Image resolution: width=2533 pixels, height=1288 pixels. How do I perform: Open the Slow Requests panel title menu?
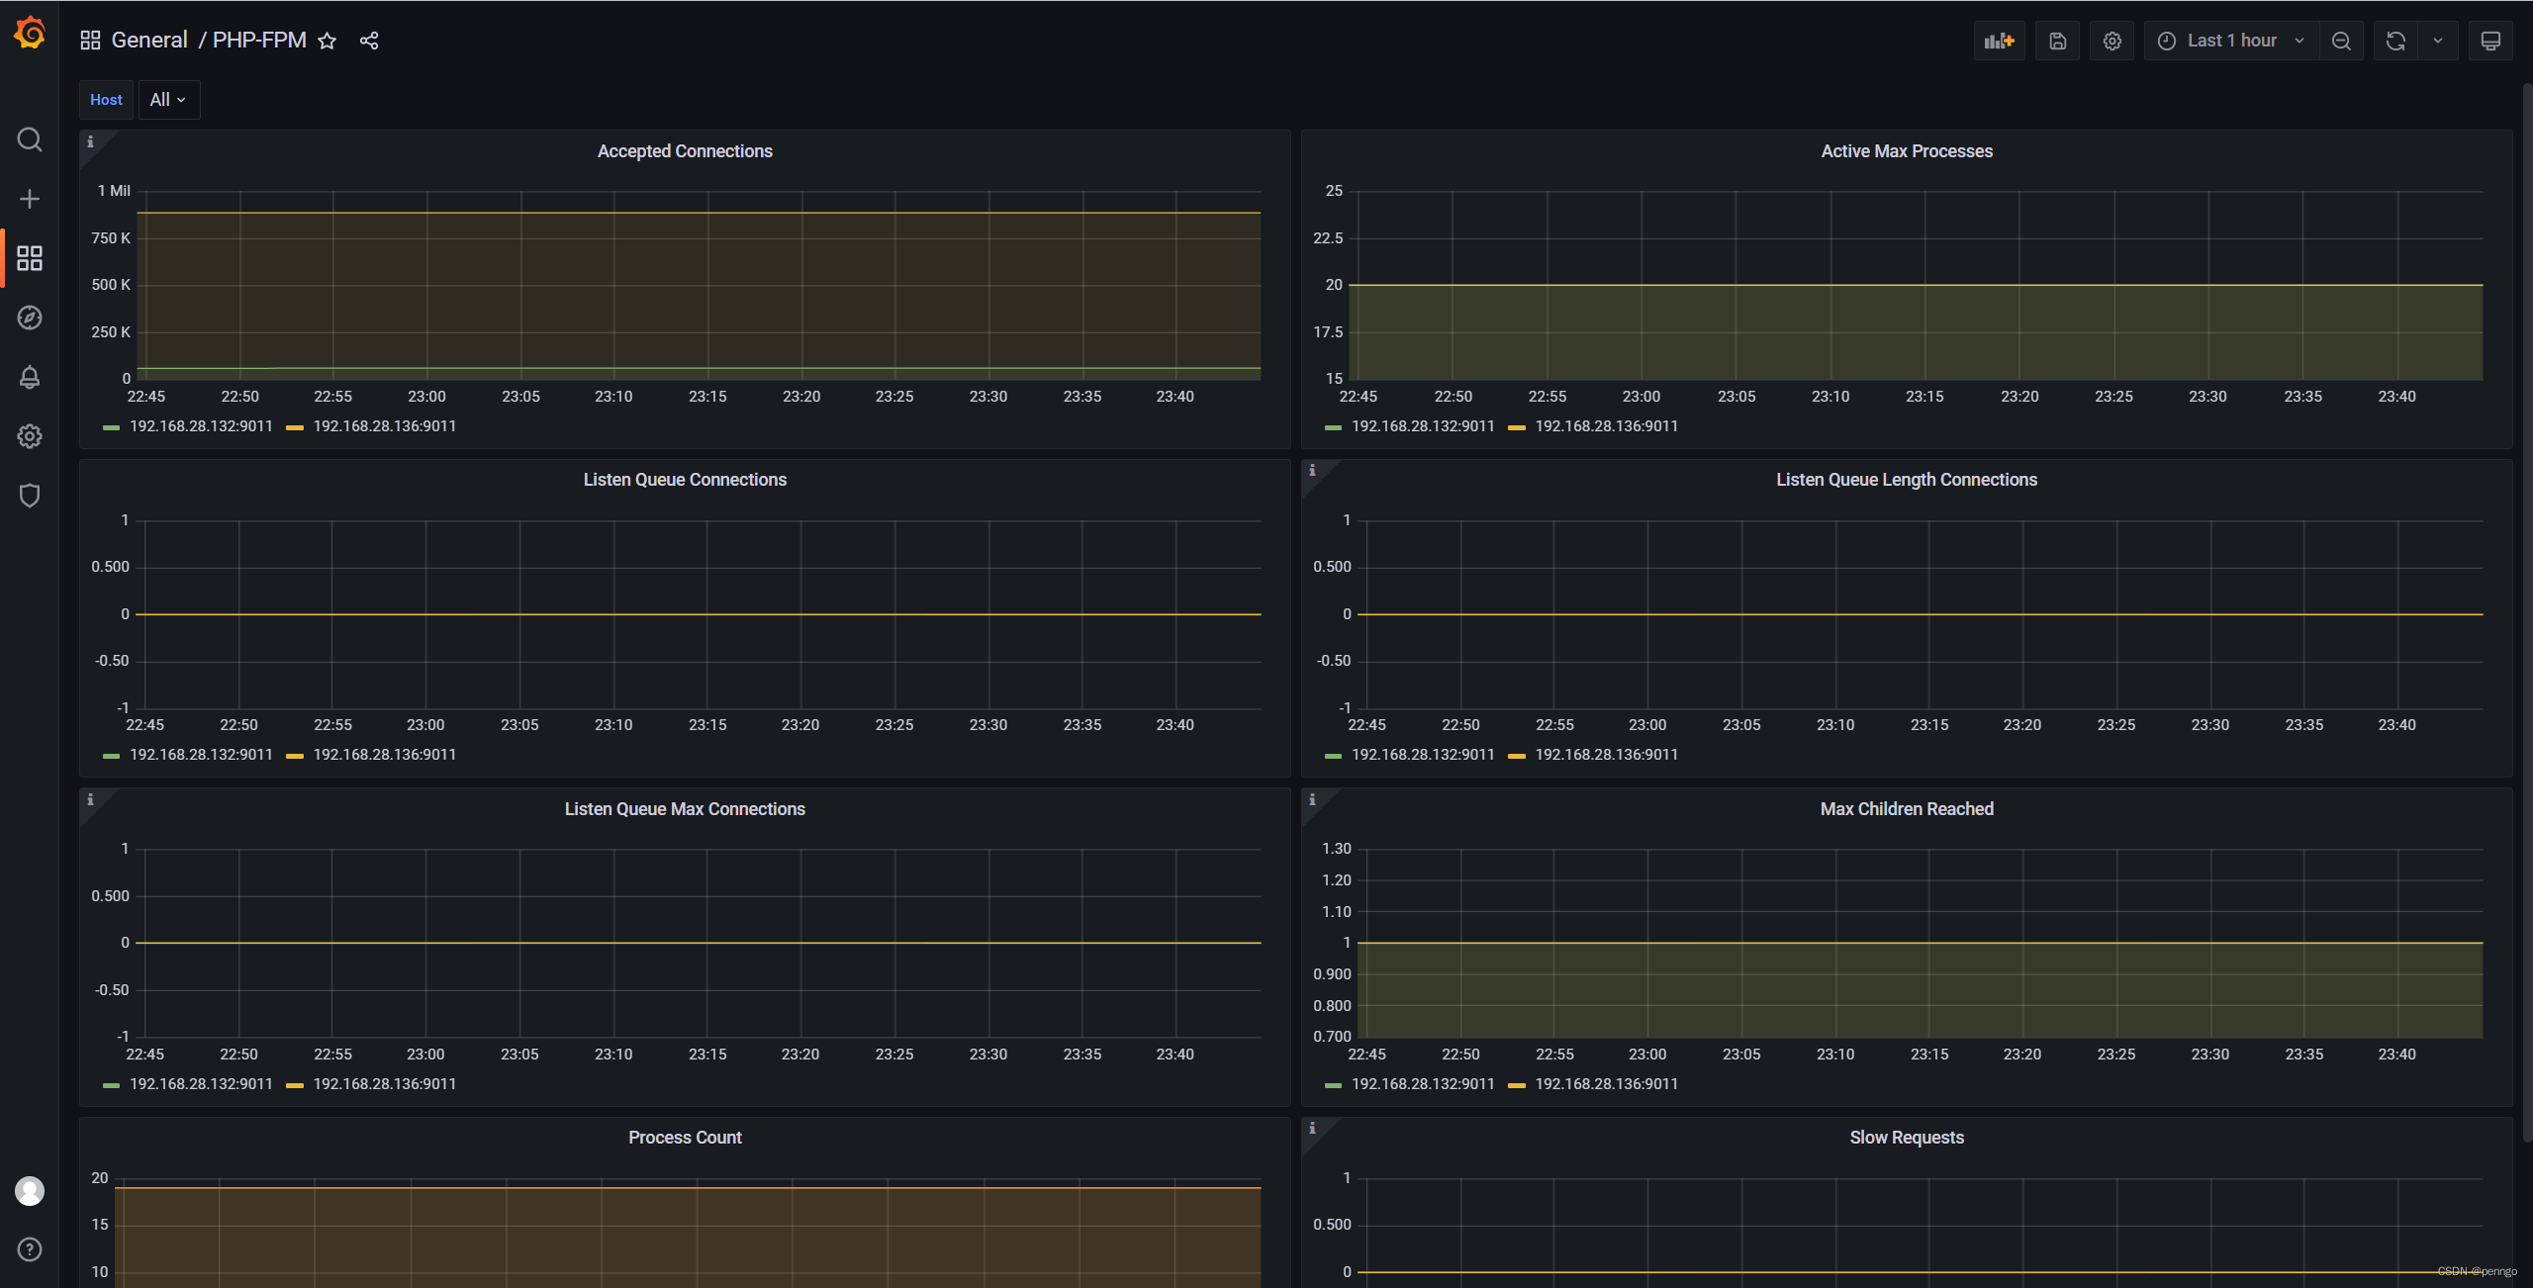click(1906, 1137)
